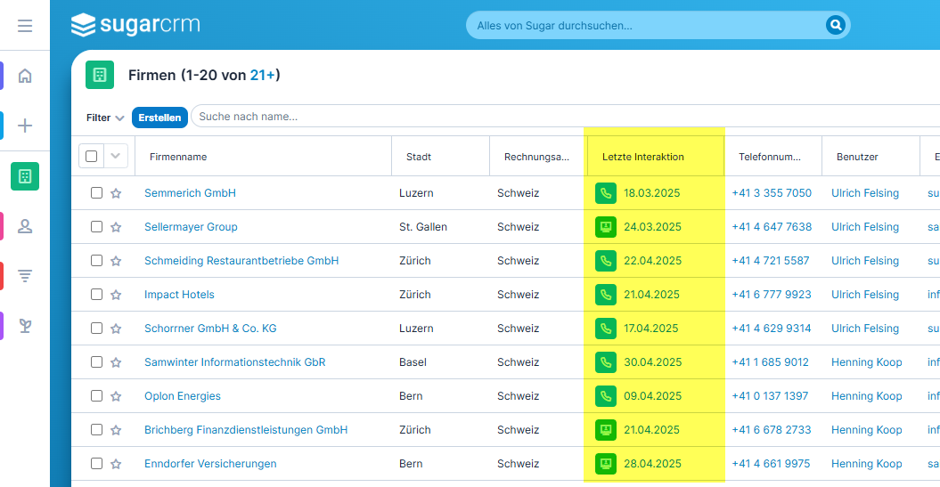Star the Oplon Energies row

click(116, 396)
